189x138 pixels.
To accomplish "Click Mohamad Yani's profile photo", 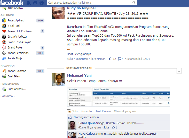I will 58,80.
